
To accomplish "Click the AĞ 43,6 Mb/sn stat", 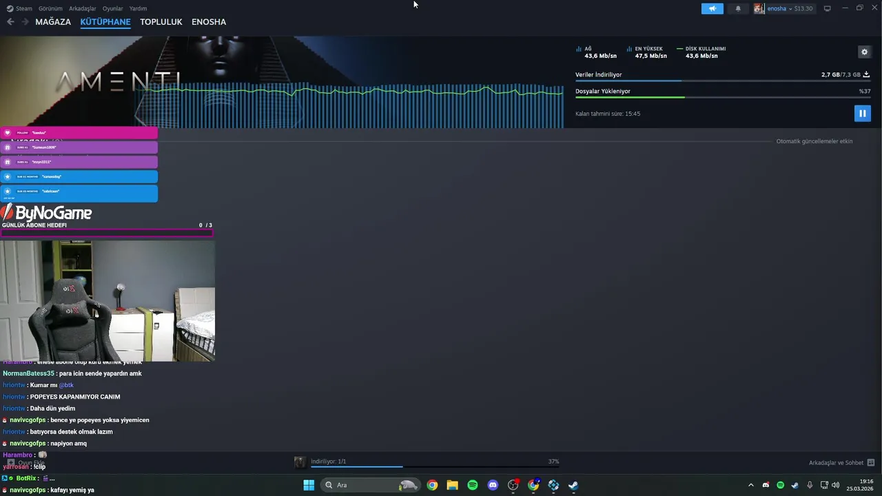I will 596,52.
